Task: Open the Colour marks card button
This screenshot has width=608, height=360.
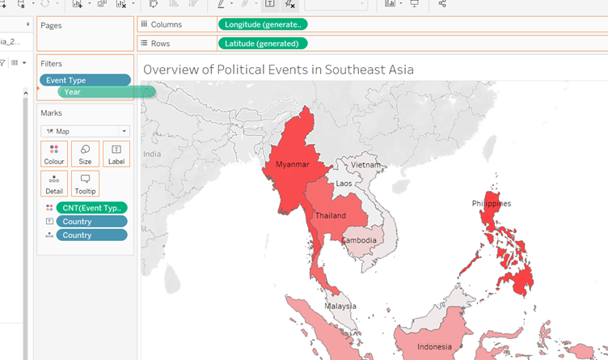Action: pyautogui.click(x=54, y=154)
